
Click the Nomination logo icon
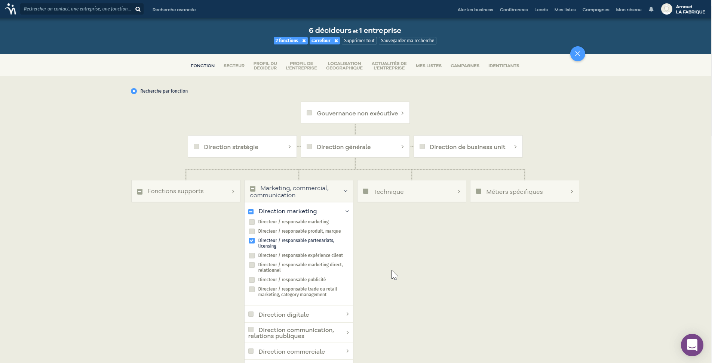click(x=10, y=9)
